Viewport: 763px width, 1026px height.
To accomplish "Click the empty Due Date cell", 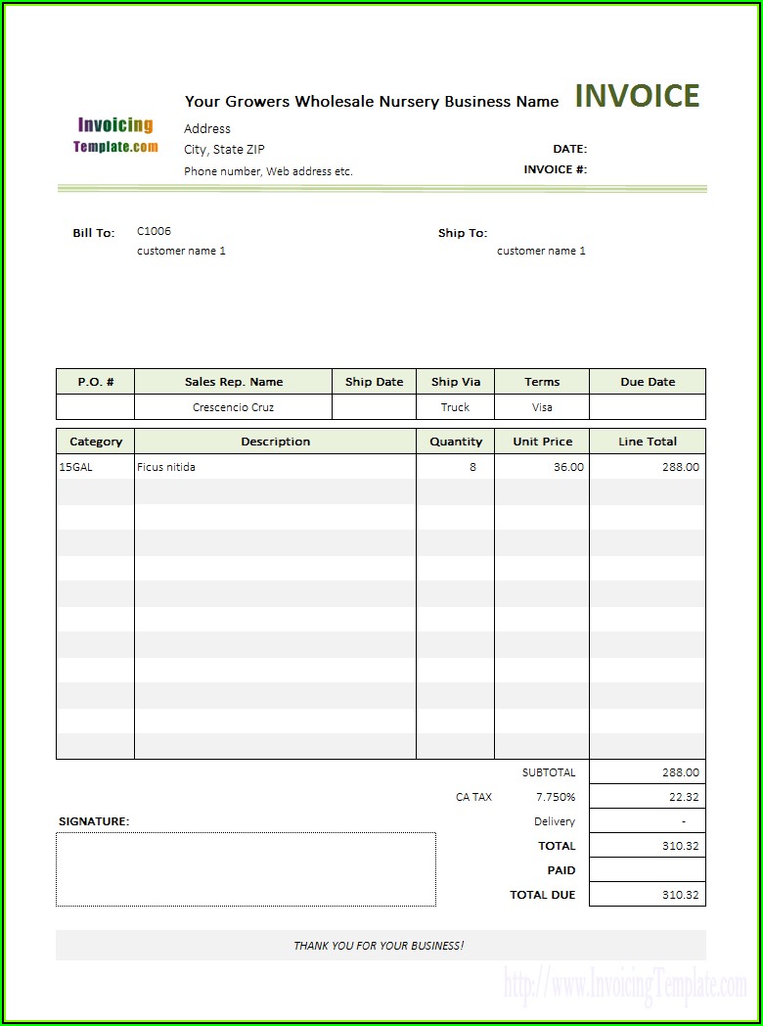I will point(647,407).
